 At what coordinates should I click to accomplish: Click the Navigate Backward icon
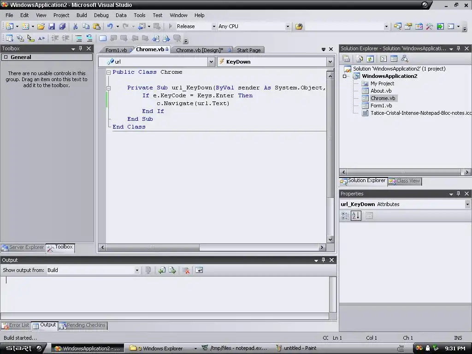coord(142,26)
